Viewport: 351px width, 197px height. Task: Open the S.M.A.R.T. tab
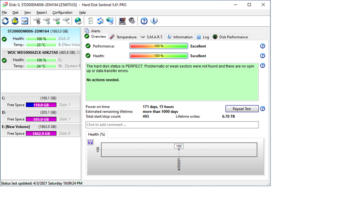point(152,37)
